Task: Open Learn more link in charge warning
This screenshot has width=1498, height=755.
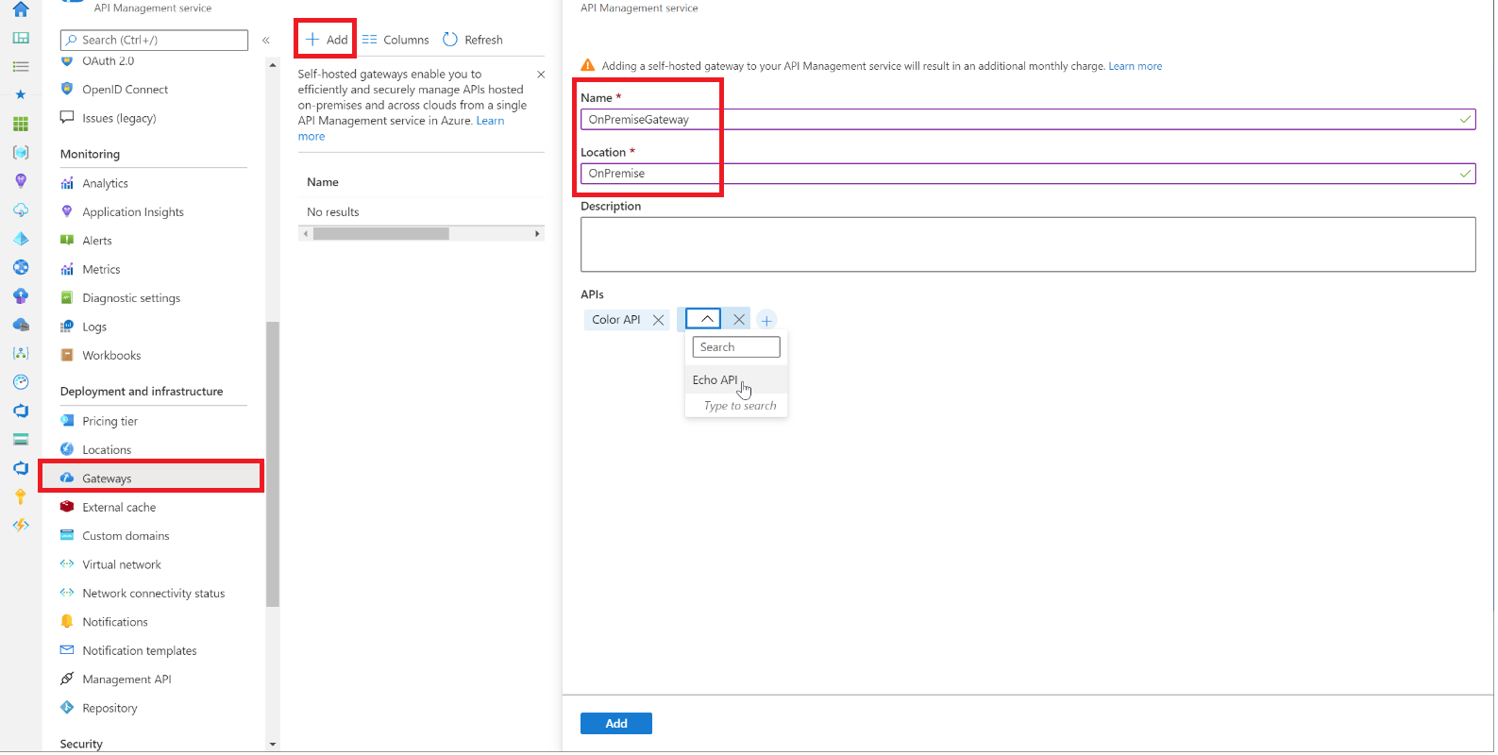Action: (1135, 66)
